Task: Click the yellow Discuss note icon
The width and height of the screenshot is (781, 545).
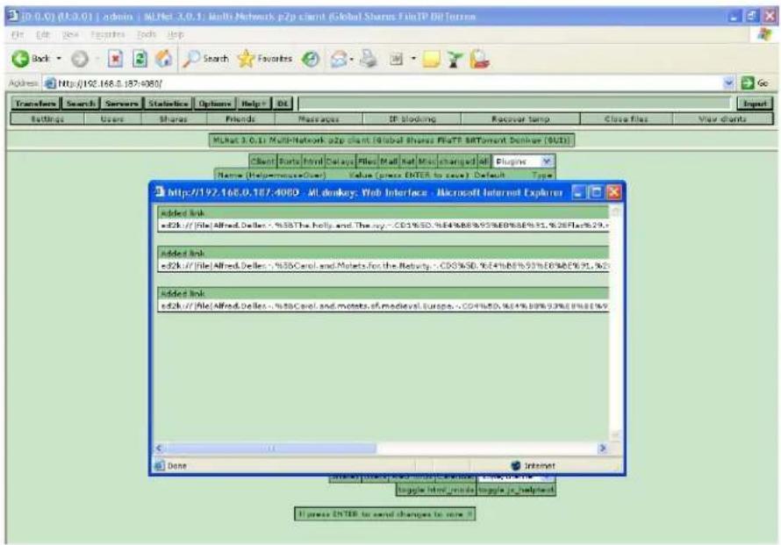Action: click(x=431, y=60)
